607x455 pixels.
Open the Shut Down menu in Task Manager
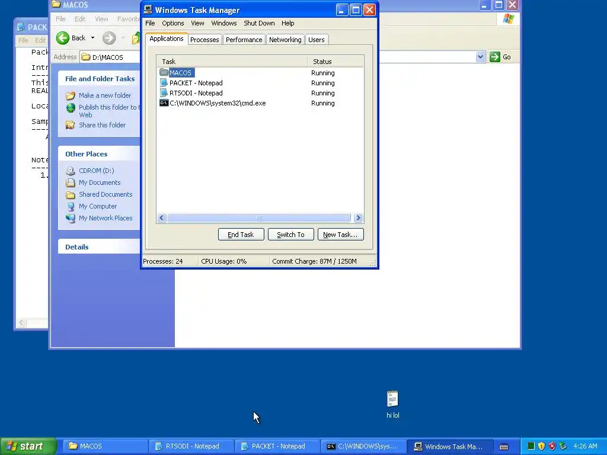click(259, 23)
